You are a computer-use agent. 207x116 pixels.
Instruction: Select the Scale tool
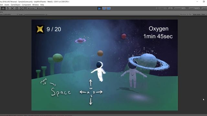pyautogui.click(x=12, y=8)
